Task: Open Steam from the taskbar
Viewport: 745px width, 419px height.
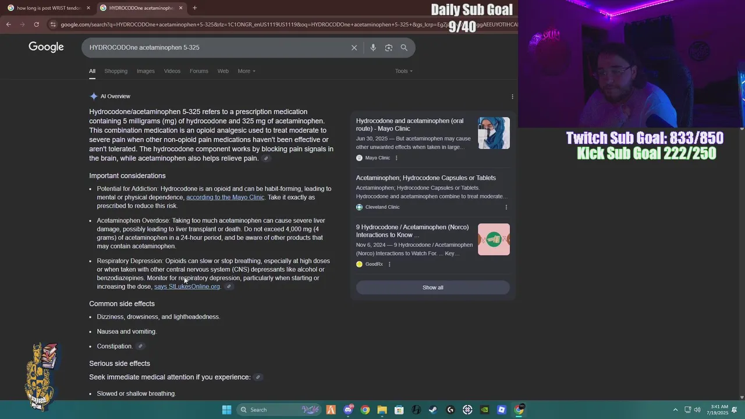Action: [433, 410]
